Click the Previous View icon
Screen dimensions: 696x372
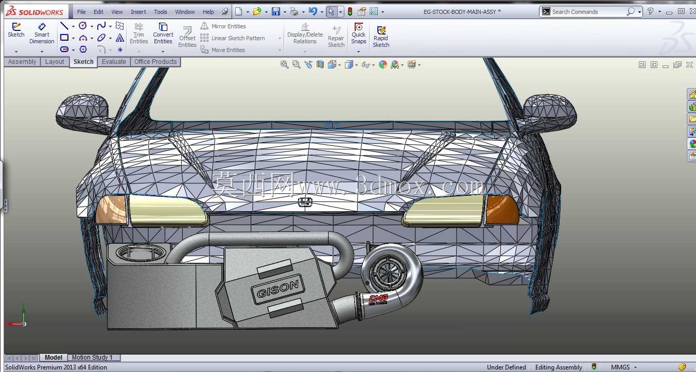(308, 64)
